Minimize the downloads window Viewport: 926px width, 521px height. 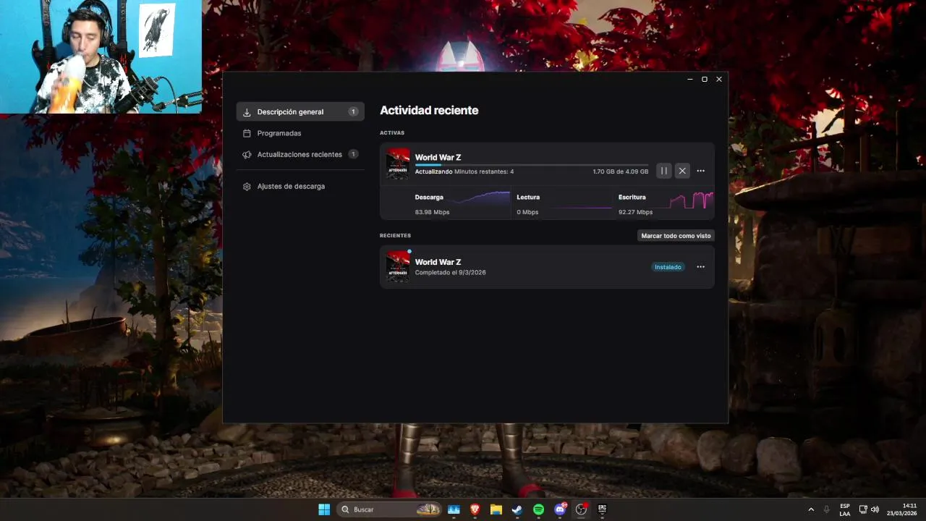690,79
